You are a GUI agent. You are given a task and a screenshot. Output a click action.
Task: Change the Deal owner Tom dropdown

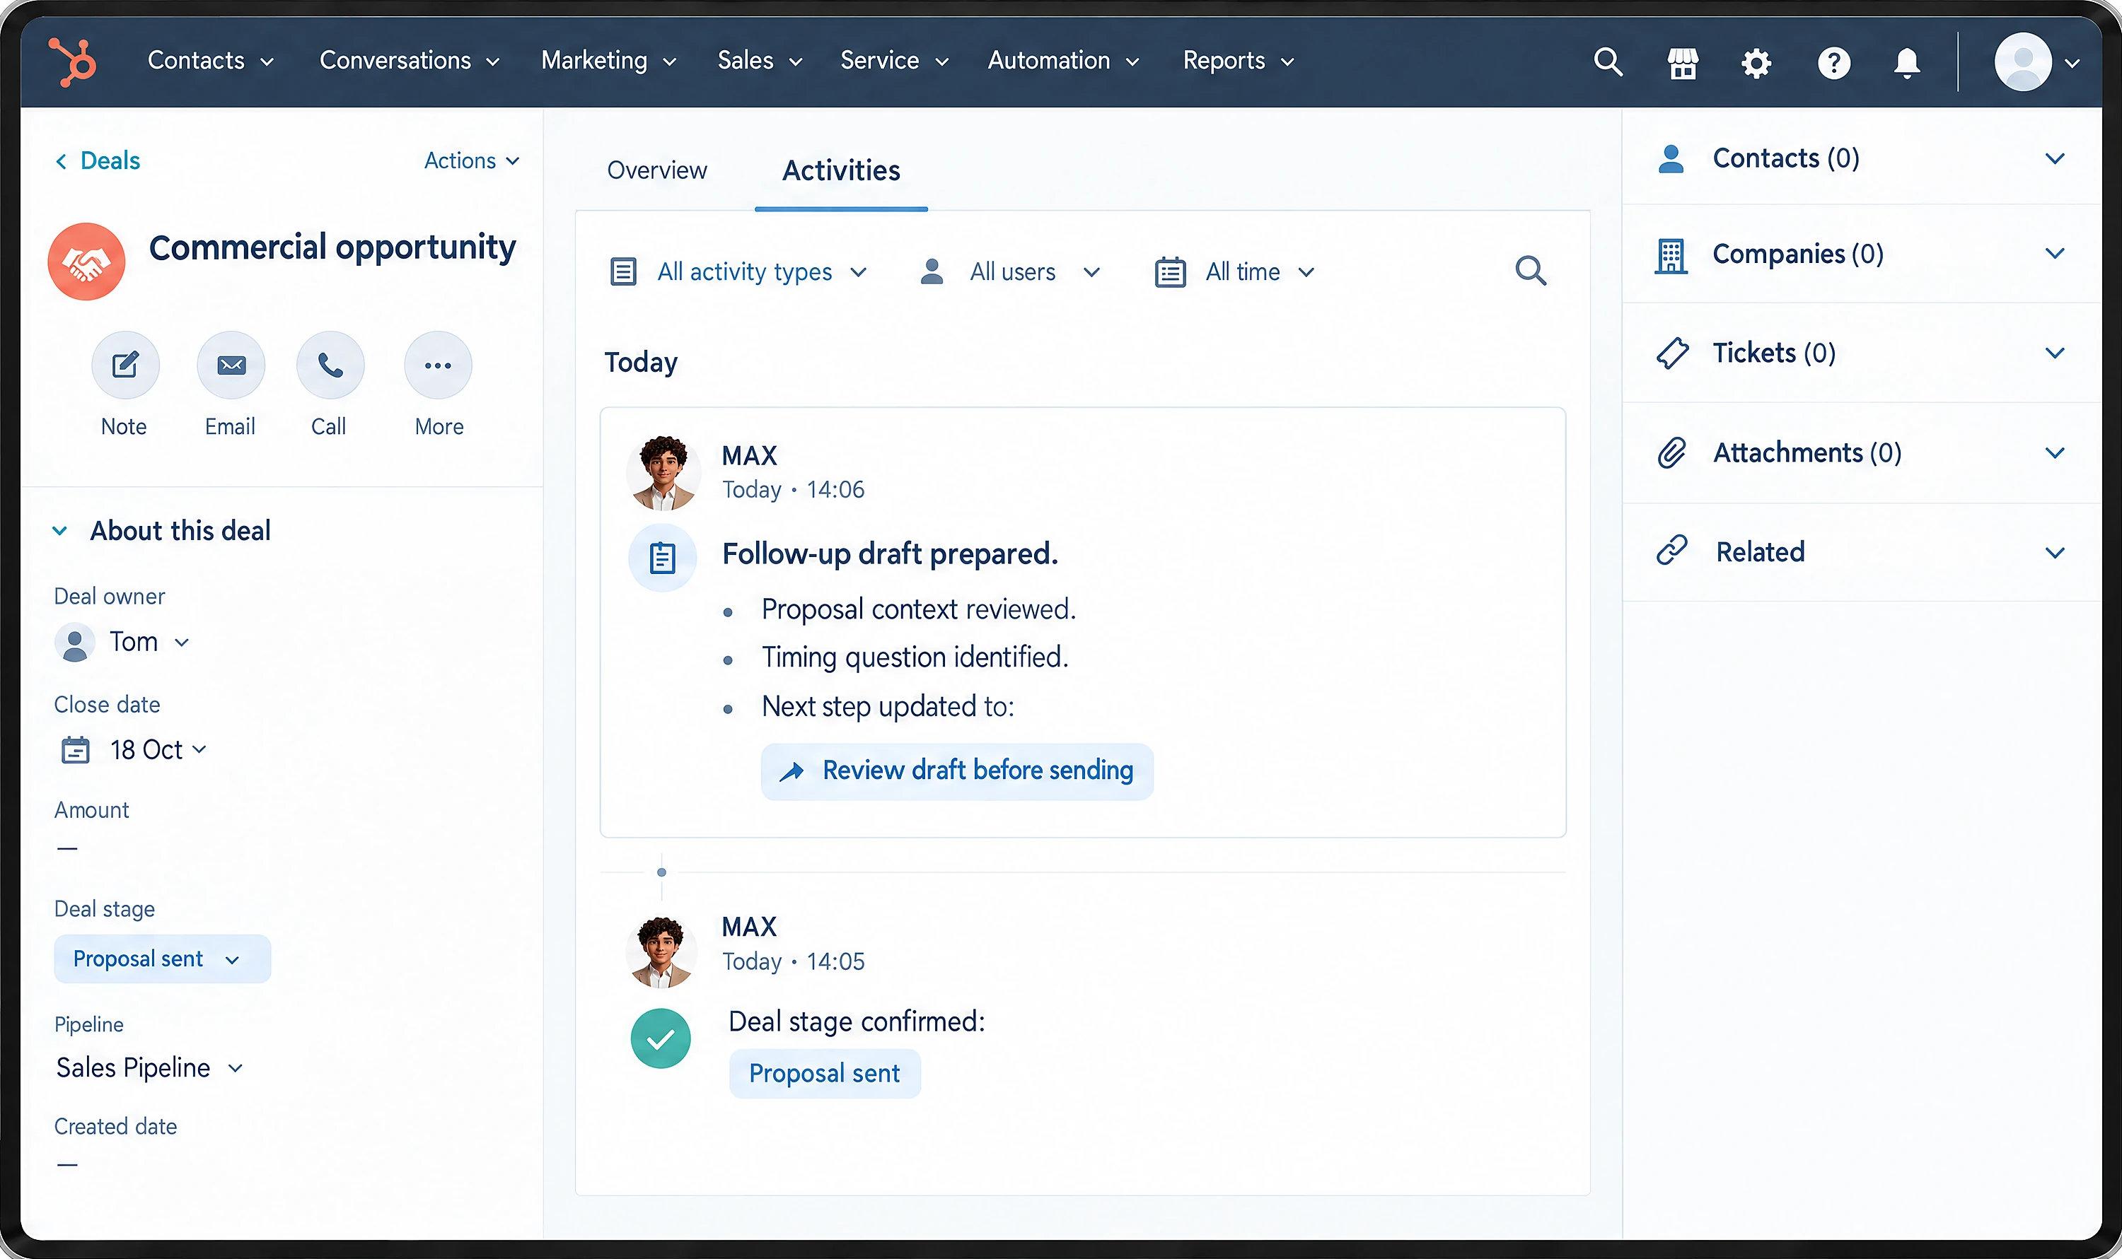122,643
